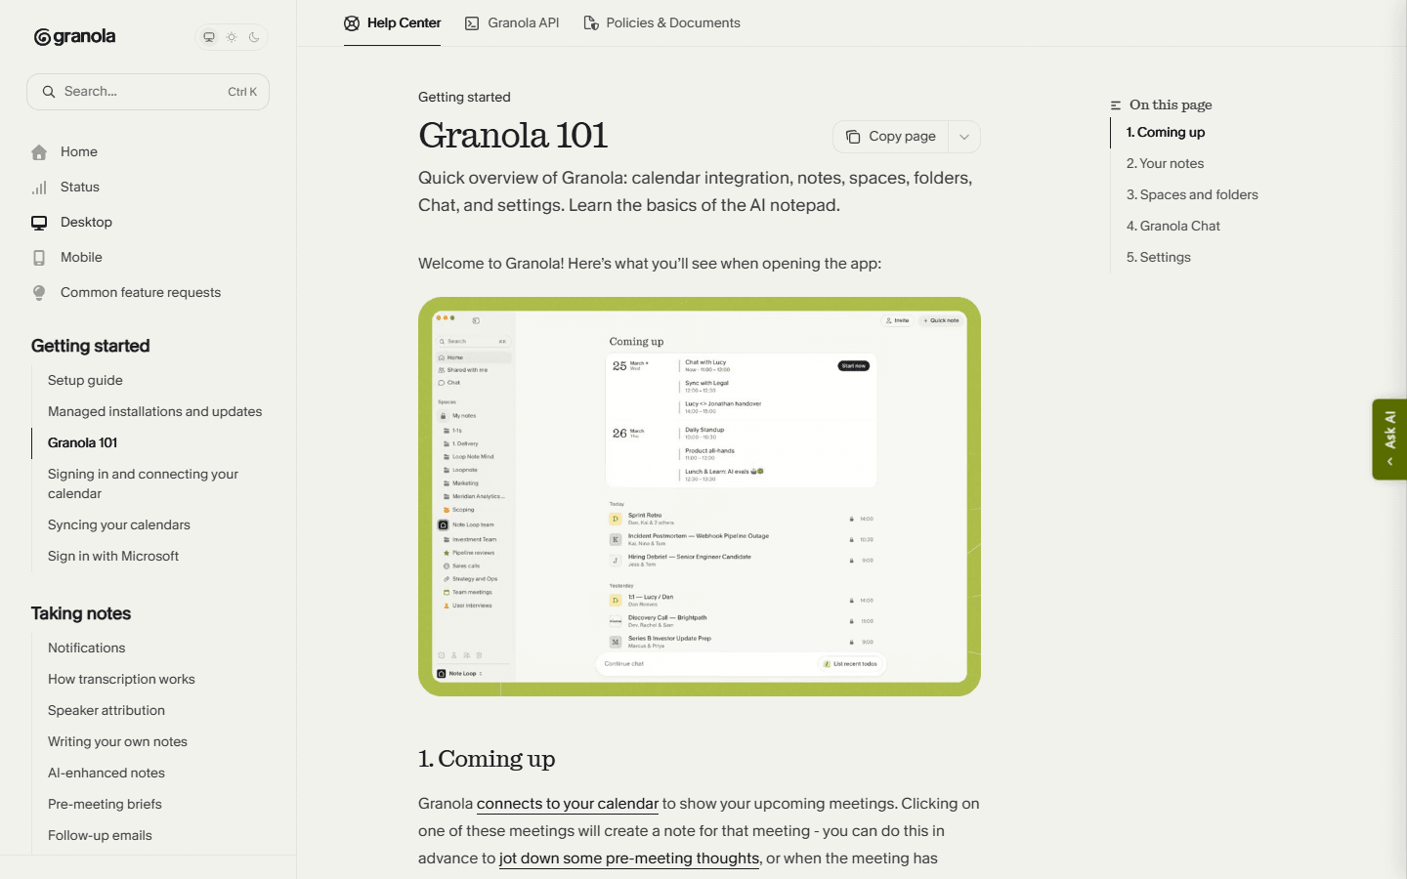Image resolution: width=1407 pixels, height=879 pixels.
Task: Click the Home house icon
Action: pyautogui.click(x=39, y=152)
